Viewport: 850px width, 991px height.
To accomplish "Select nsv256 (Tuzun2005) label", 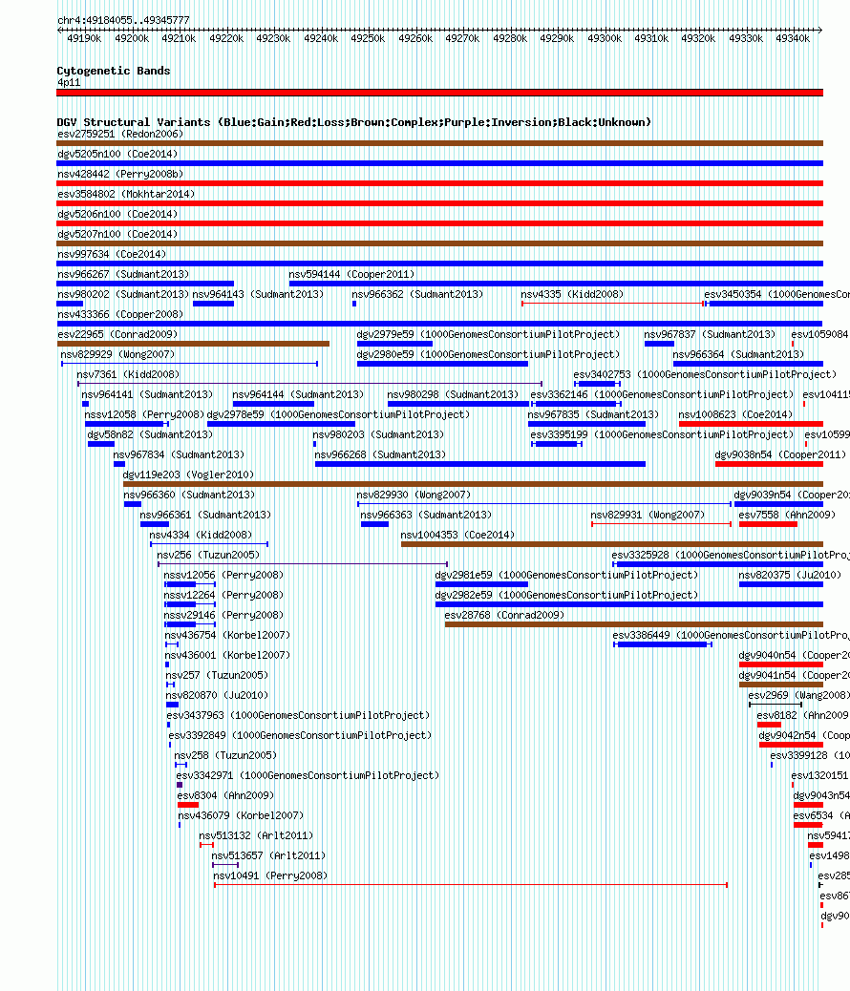I will tap(209, 556).
